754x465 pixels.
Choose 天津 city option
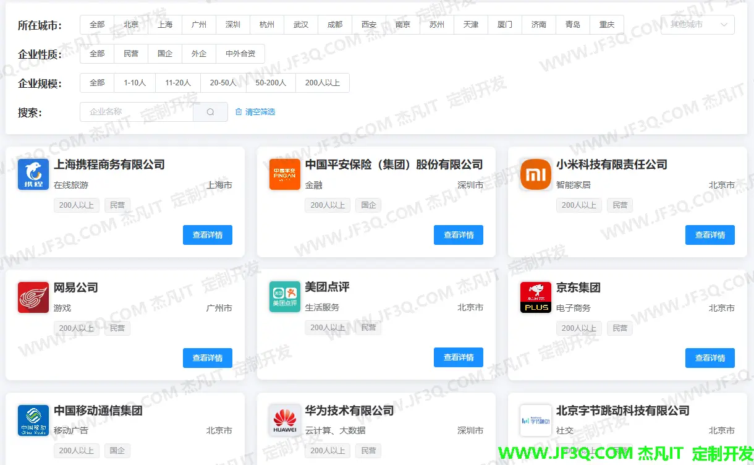pyautogui.click(x=471, y=25)
